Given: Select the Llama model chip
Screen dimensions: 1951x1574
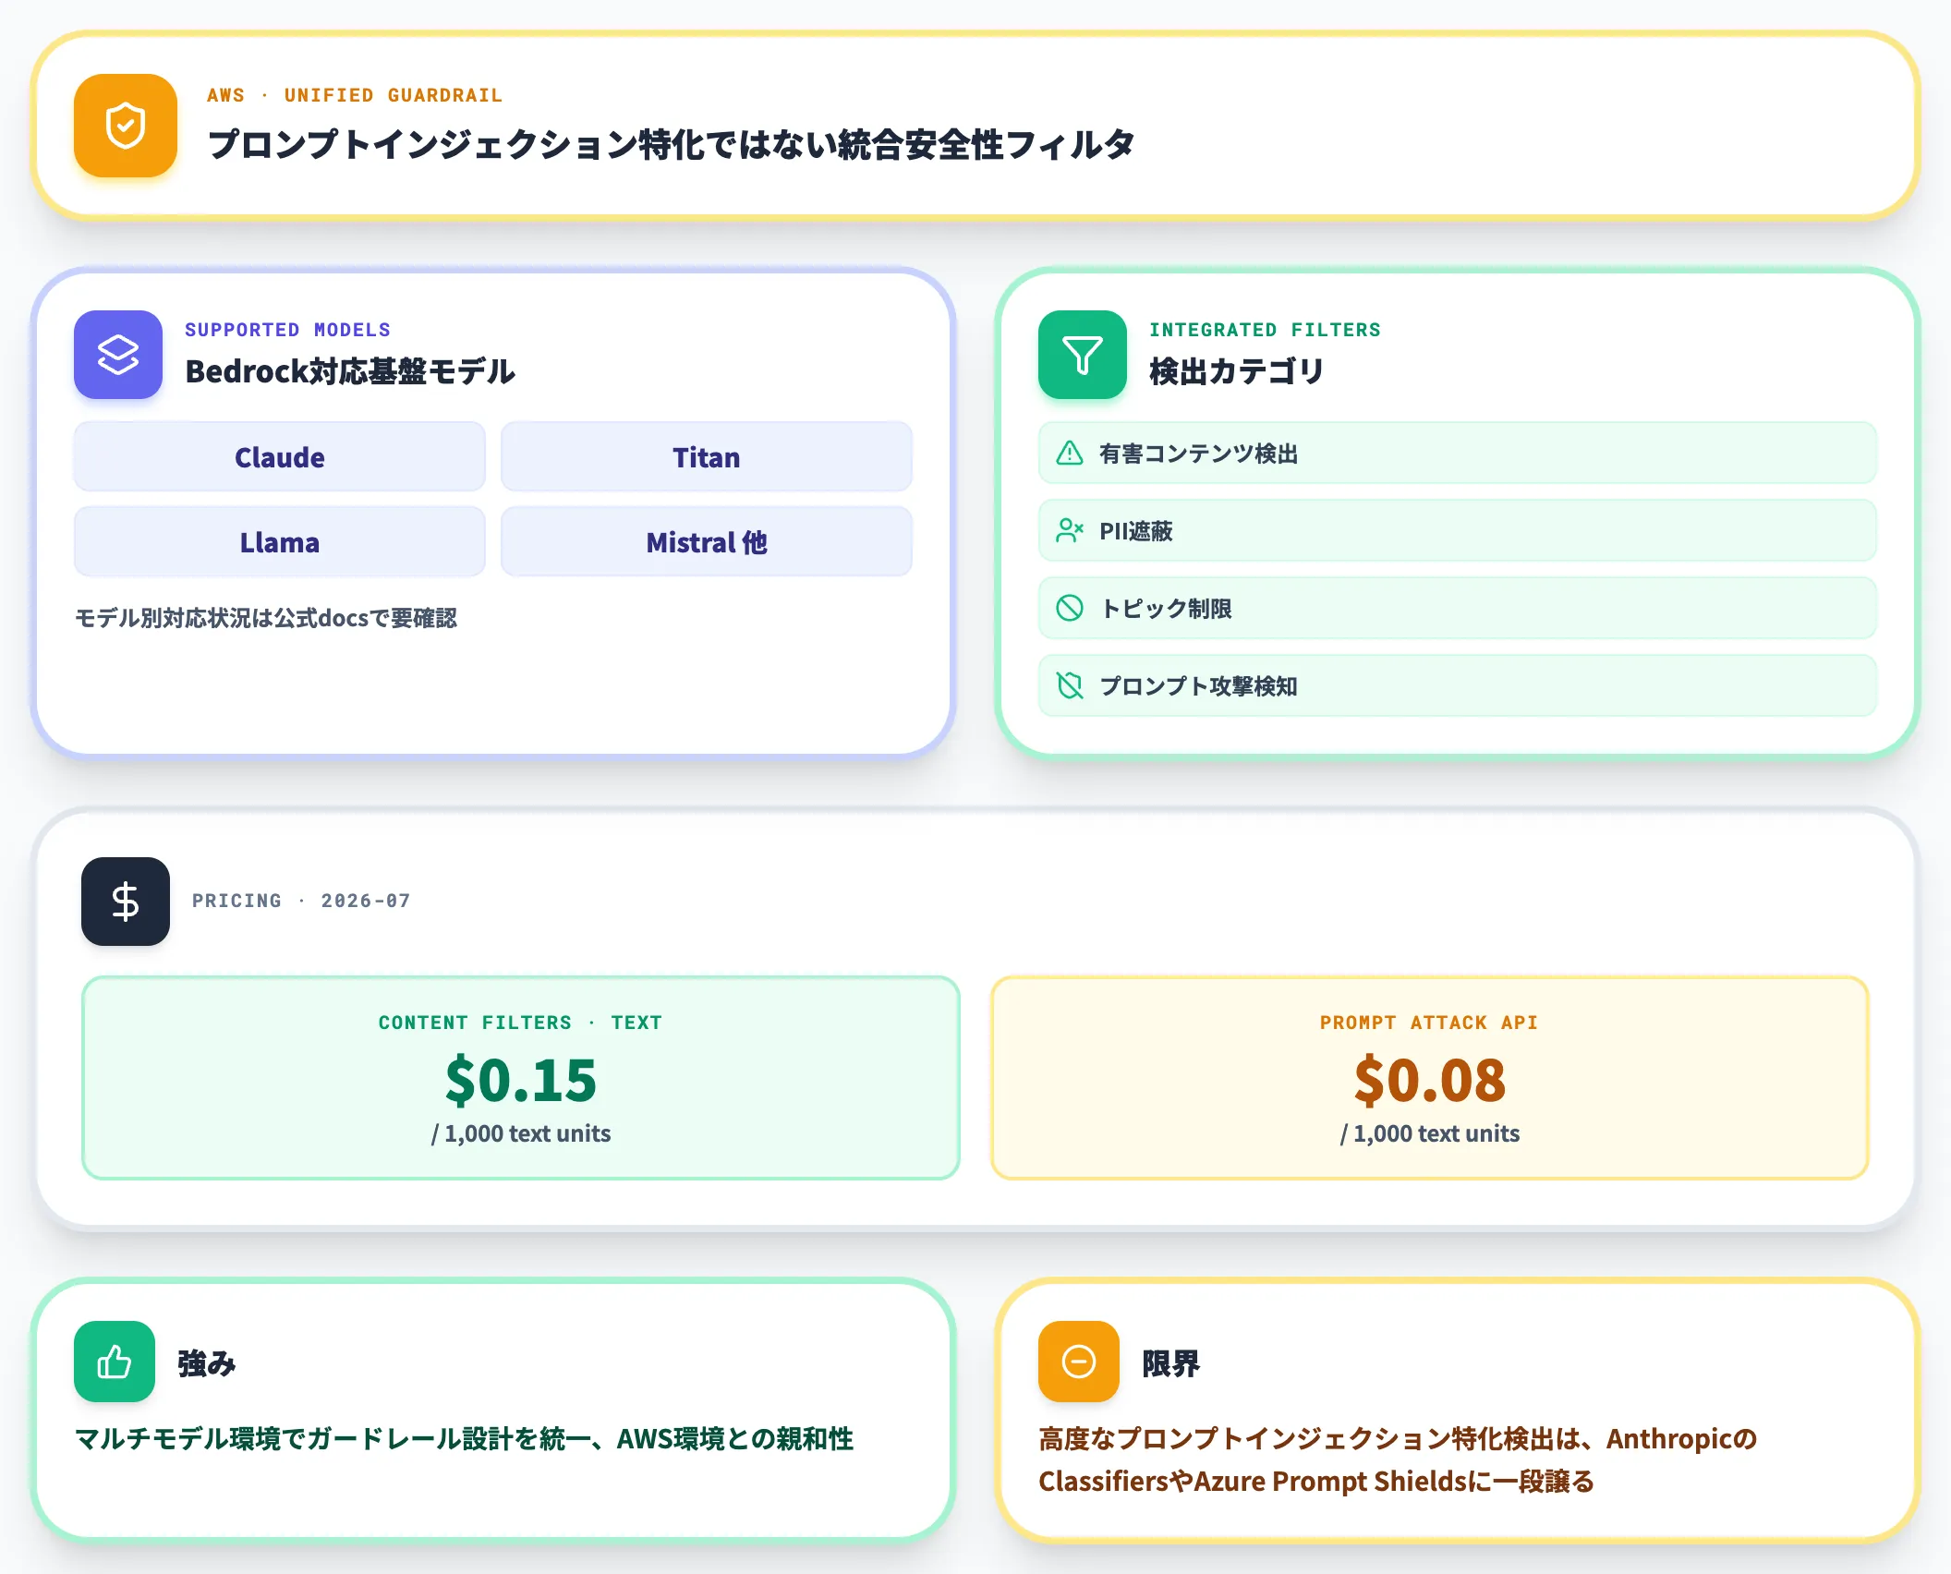Looking at the screenshot, I should 280,542.
